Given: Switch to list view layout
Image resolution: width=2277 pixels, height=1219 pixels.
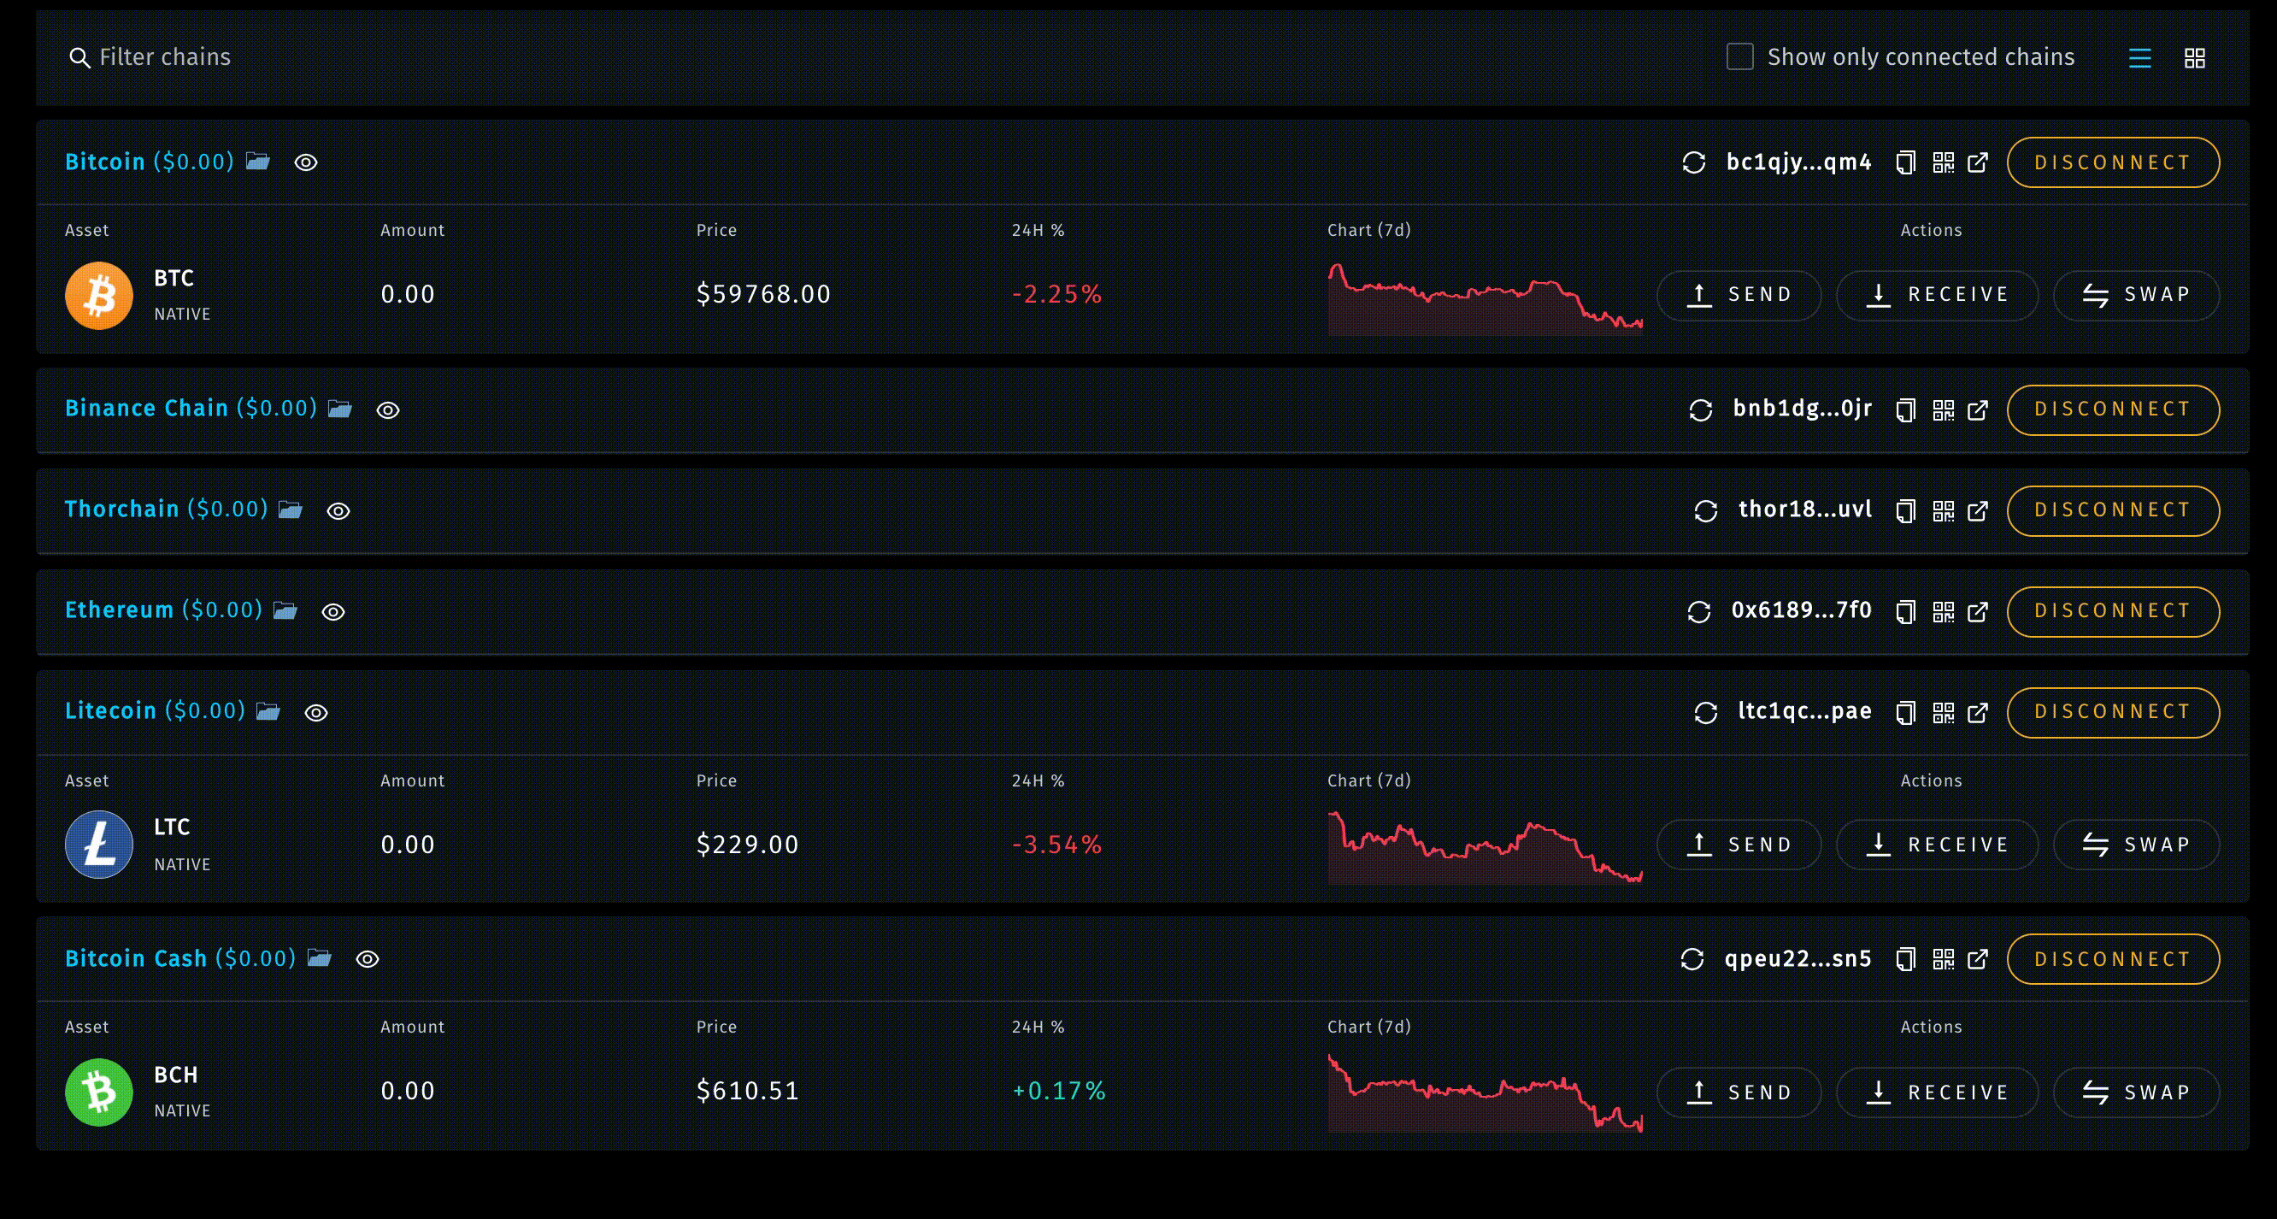Looking at the screenshot, I should [2140, 58].
